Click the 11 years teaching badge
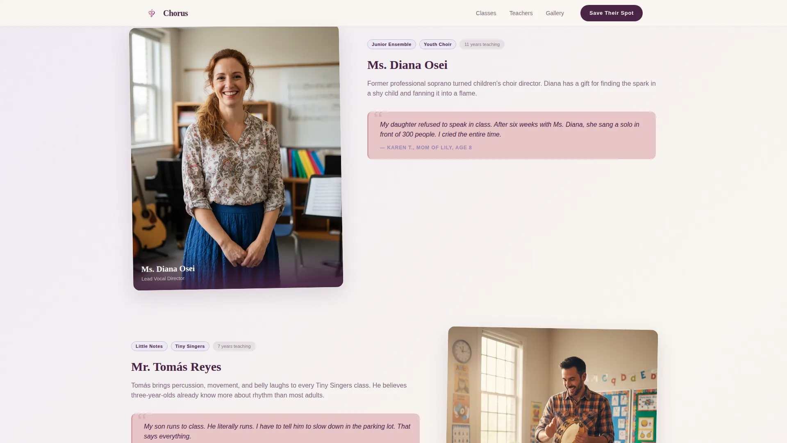 coord(482,44)
